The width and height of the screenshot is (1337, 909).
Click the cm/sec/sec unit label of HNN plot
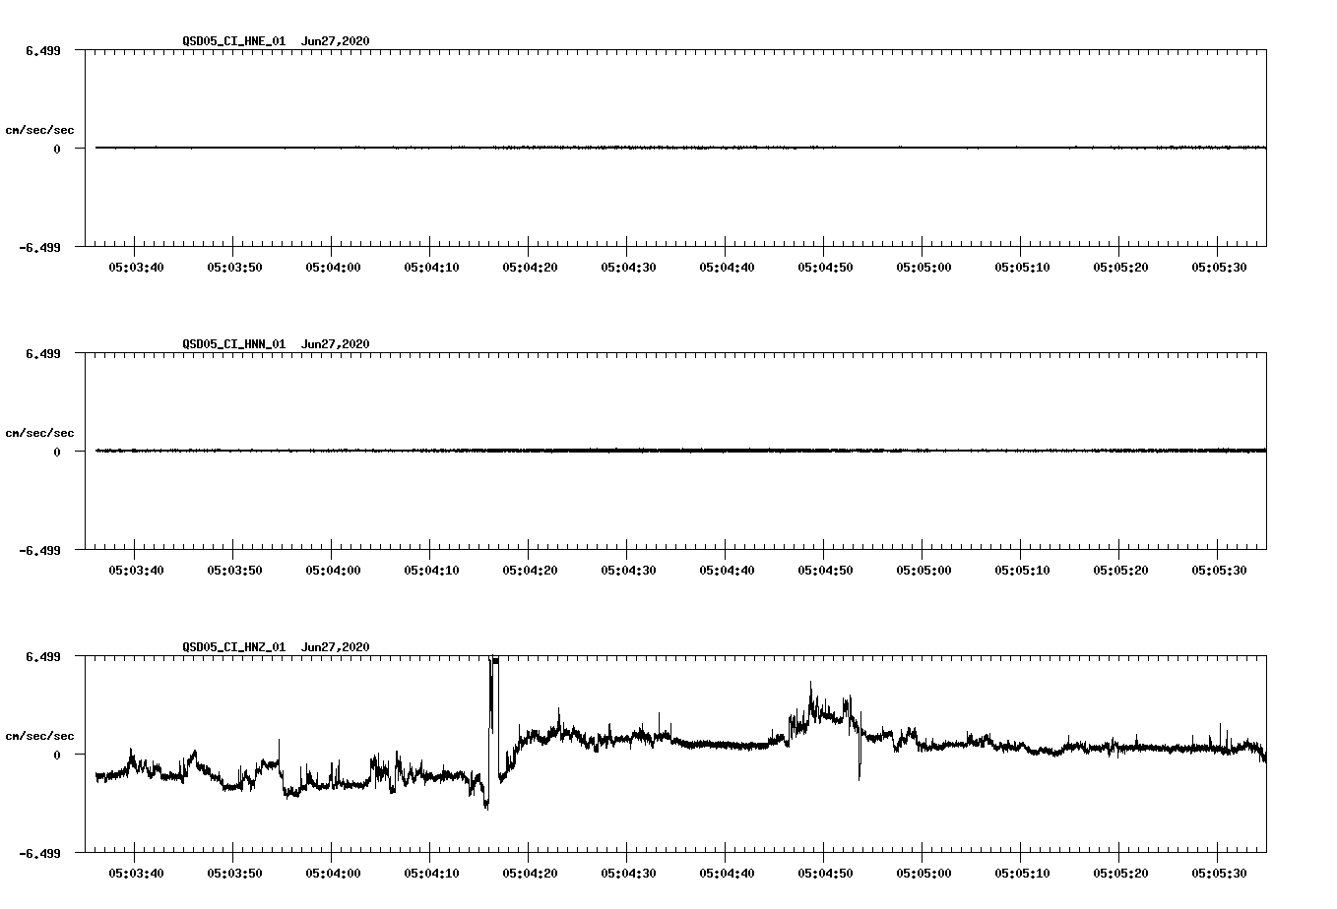coord(39,433)
